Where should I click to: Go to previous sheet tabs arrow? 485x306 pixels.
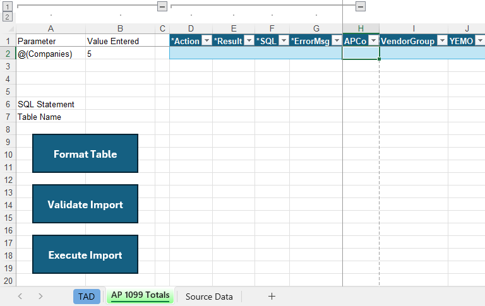(x=20, y=297)
